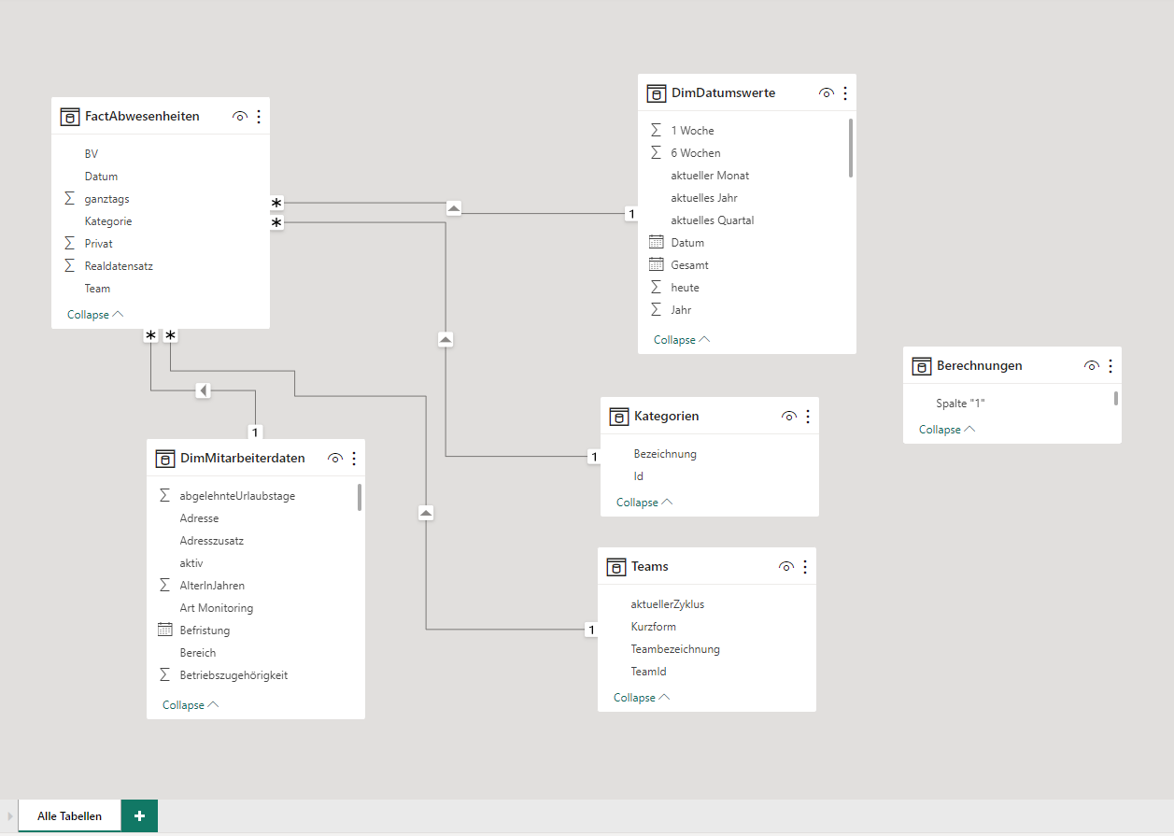Open more options for DimMitarbeiterdaten table
1174x836 pixels.
click(x=354, y=459)
